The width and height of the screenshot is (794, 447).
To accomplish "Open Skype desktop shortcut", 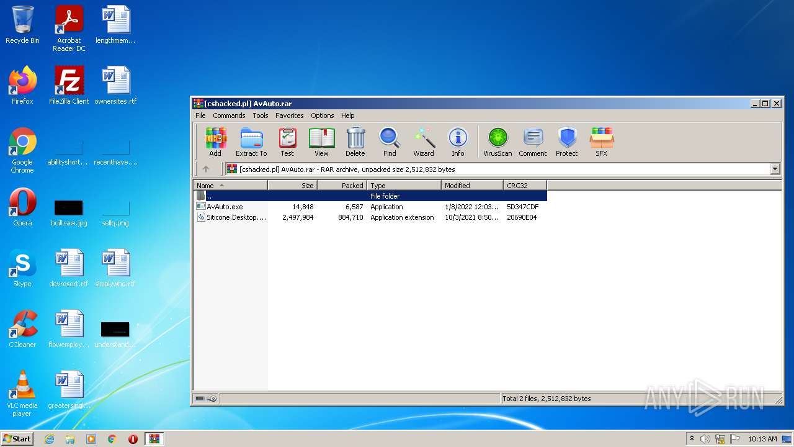I will [22, 268].
